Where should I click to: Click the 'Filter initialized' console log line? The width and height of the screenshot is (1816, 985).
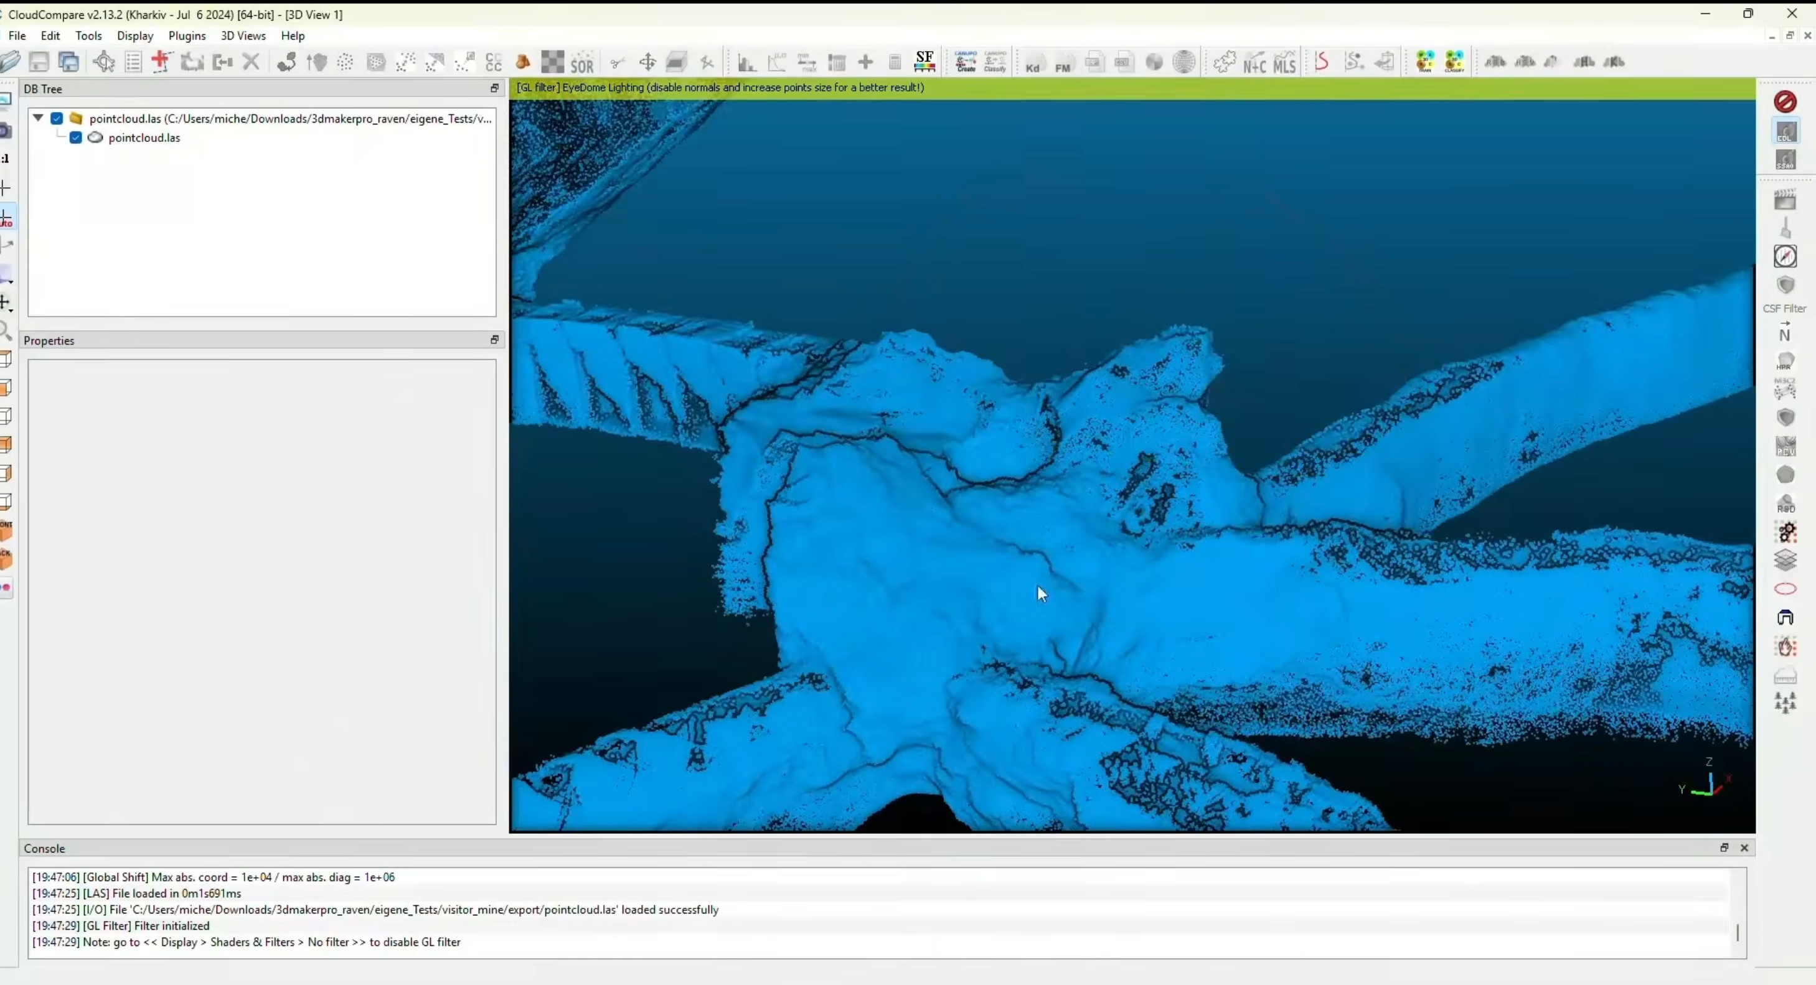point(121,926)
